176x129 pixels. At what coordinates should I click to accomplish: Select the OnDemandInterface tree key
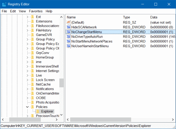pyautogui.click(x=48, y=93)
